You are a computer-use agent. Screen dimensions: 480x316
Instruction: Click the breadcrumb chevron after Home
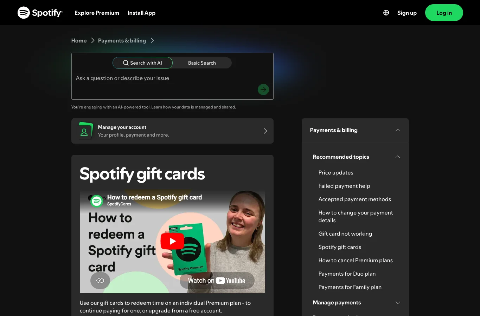coord(93,40)
